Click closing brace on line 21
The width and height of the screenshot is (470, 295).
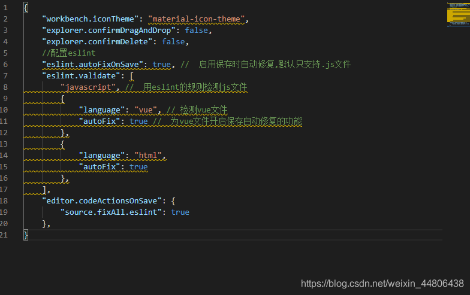click(x=26, y=235)
